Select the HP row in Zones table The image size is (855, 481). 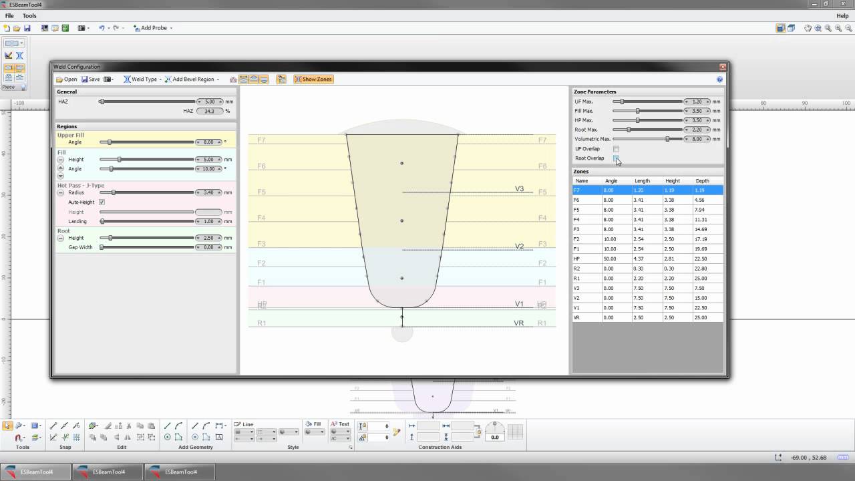tap(647, 259)
